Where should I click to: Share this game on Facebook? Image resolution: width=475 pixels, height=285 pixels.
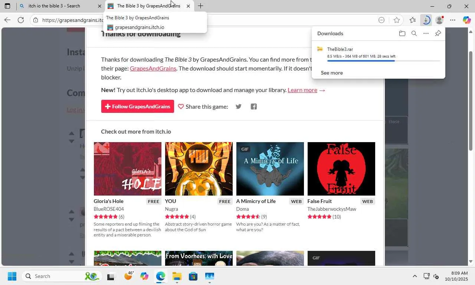click(x=254, y=107)
